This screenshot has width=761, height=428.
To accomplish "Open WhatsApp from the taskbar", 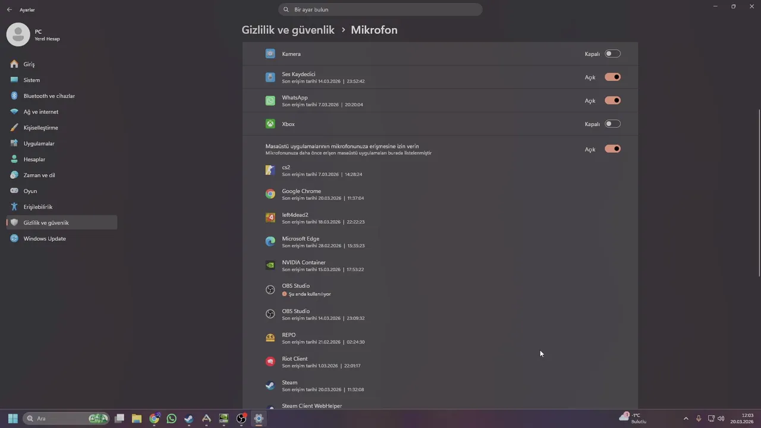I will click(172, 418).
